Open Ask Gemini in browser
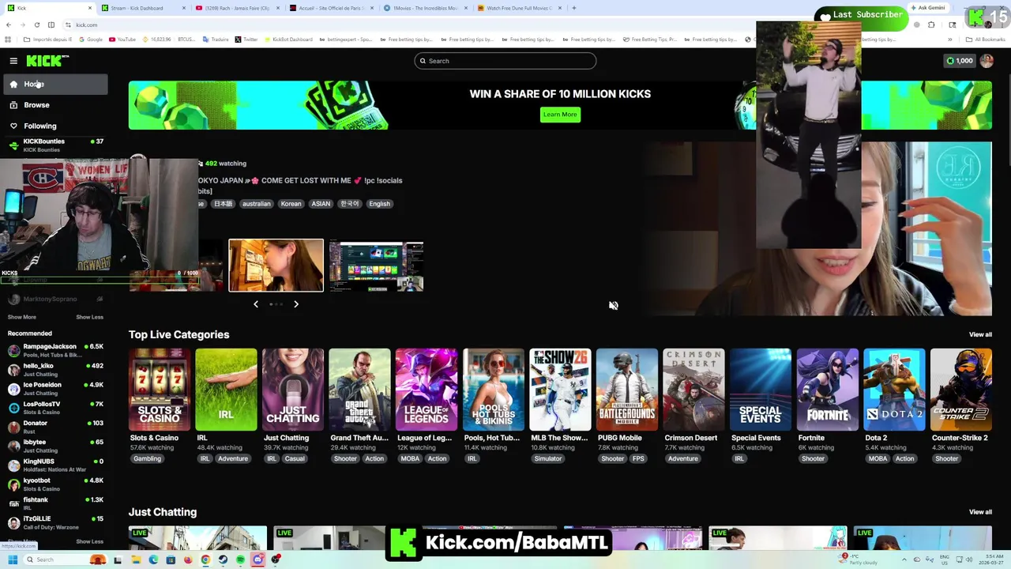Image resolution: width=1011 pixels, height=569 pixels. (x=927, y=8)
